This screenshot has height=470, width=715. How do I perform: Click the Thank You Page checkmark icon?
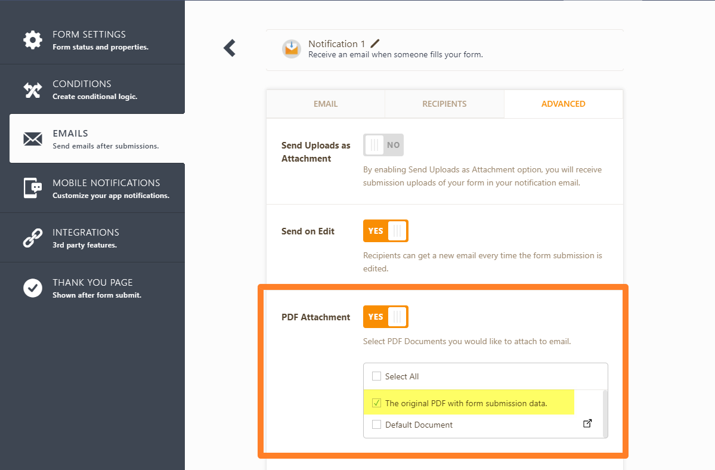(33, 288)
